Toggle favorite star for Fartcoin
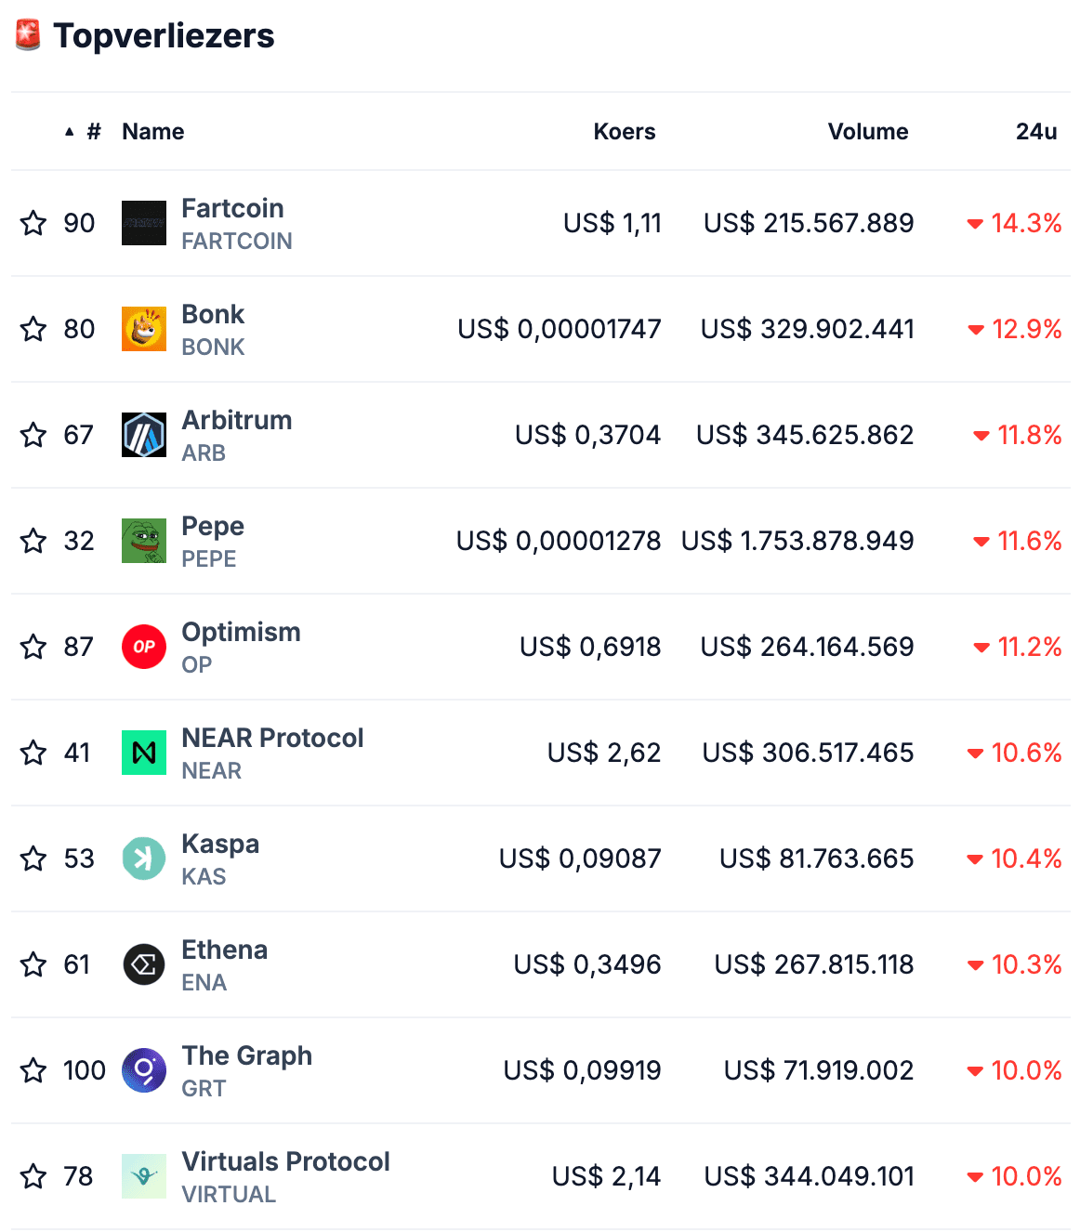The image size is (1080, 1232). coord(33,223)
